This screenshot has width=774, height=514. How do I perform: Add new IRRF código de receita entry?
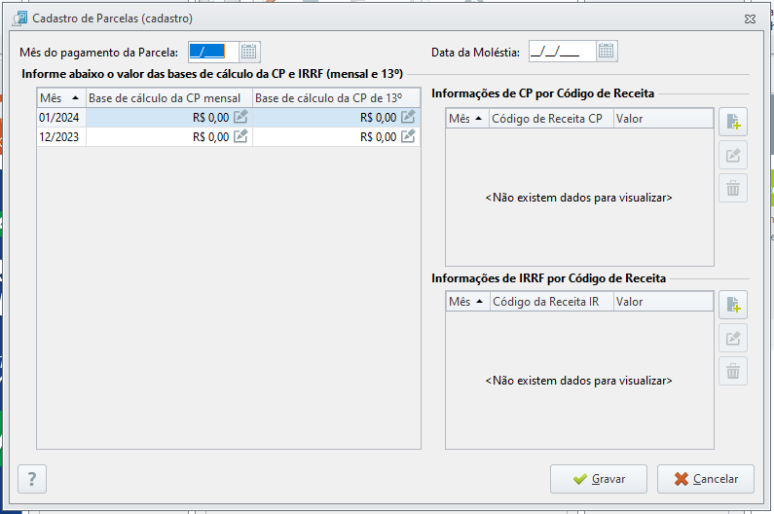pyautogui.click(x=733, y=305)
